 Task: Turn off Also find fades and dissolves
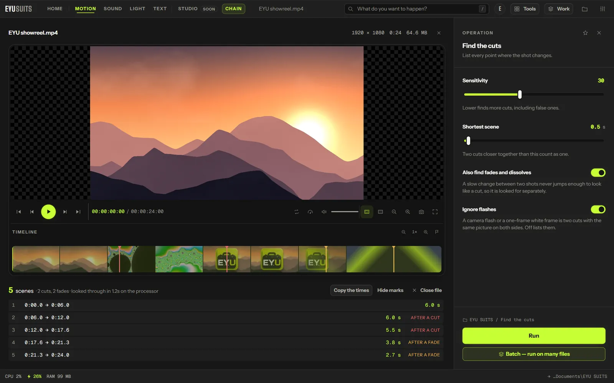tap(598, 173)
